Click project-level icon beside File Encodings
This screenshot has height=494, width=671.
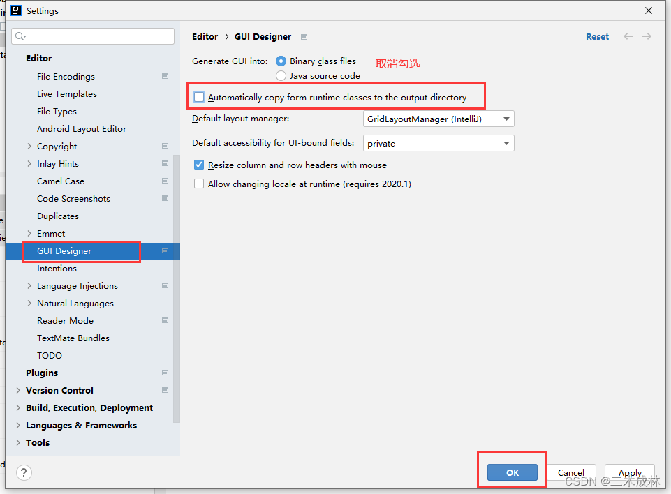pyautogui.click(x=165, y=76)
